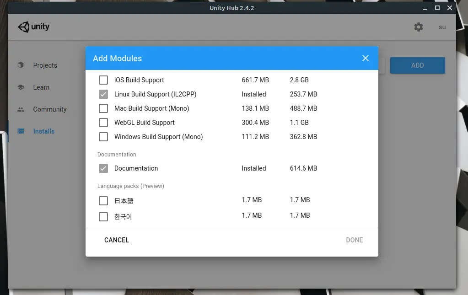This screenshot has height=295, width=468.
Task: Click the Unity logo
Action: 34,27
